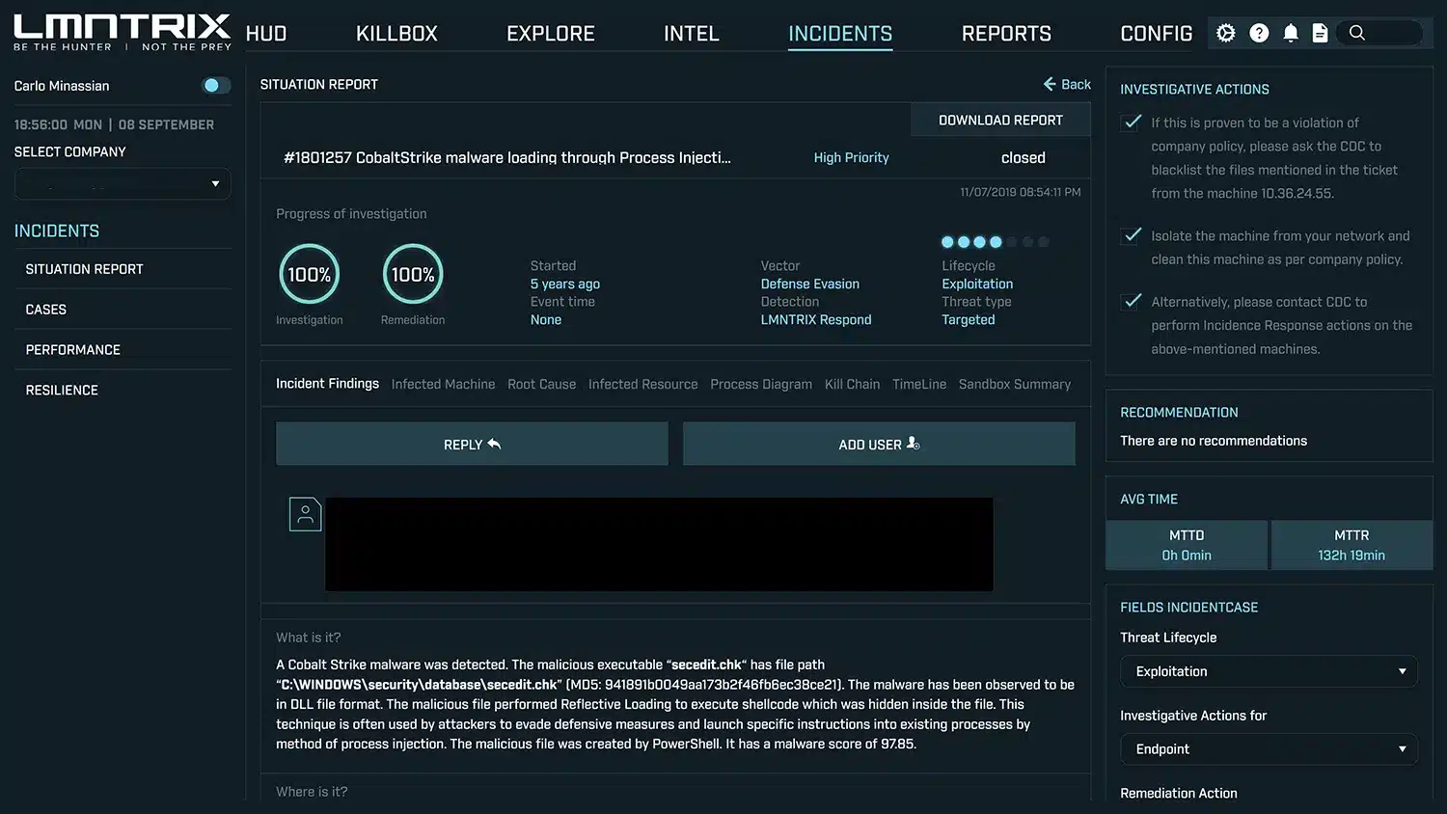The image size is (1447, 814).
Task: Click the lifecycle progress dots indicator
Action: (995, 242)
